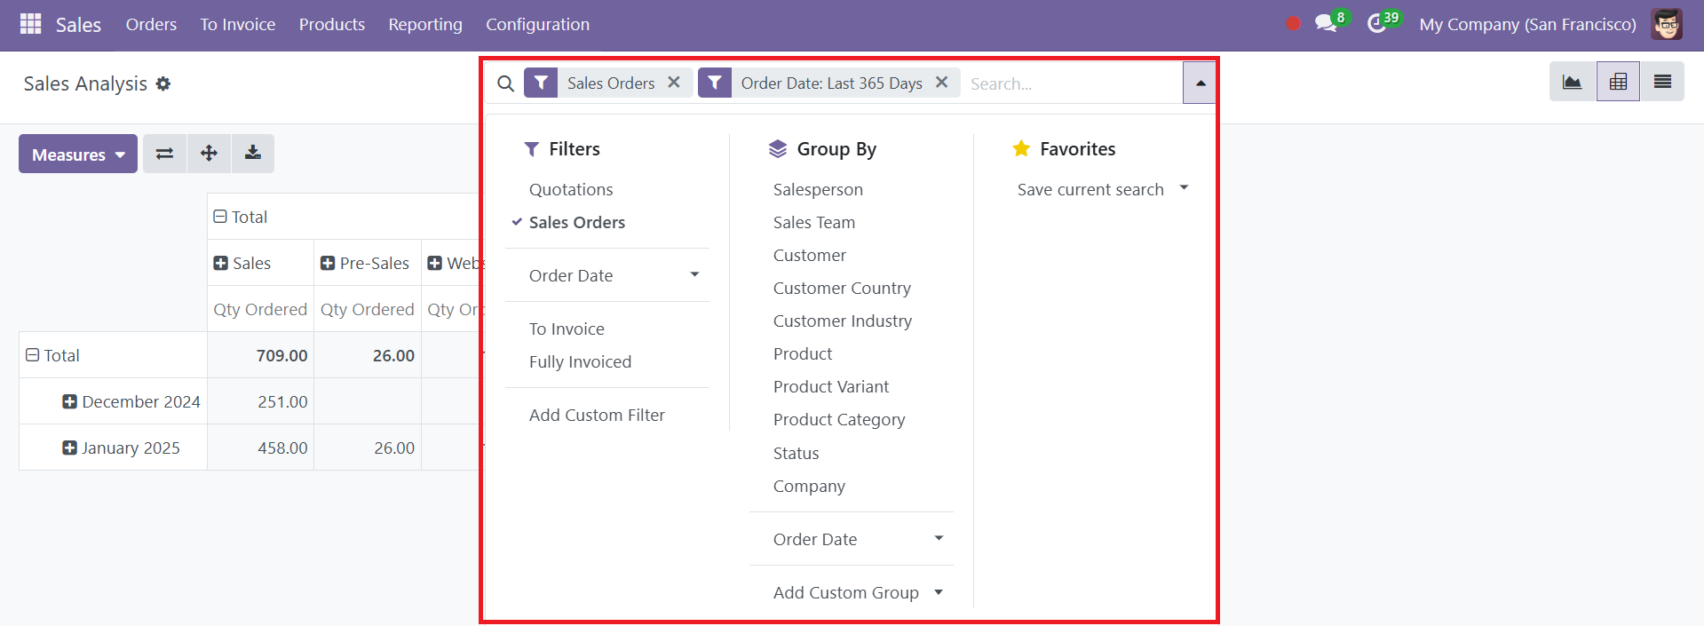Expand all pivot rows
Viewport: 1704px width, 626px height.
point(209,154)
